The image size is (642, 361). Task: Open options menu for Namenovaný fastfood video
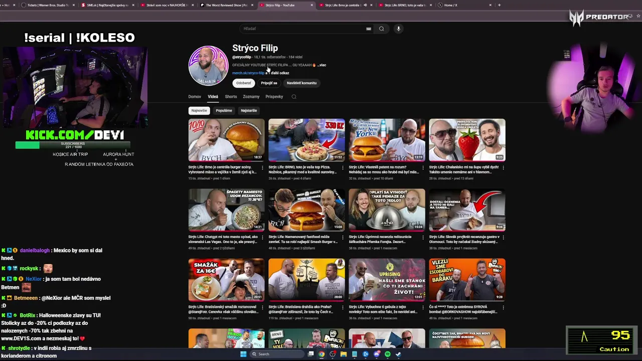pyautogui.click(x=343, y=237)
